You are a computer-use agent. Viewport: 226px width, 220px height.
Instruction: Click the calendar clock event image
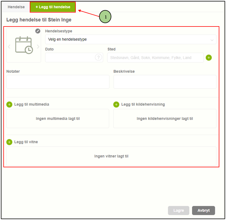pos(24,45)
